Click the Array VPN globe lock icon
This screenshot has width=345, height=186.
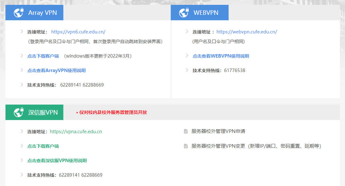(x=18, y=13)
